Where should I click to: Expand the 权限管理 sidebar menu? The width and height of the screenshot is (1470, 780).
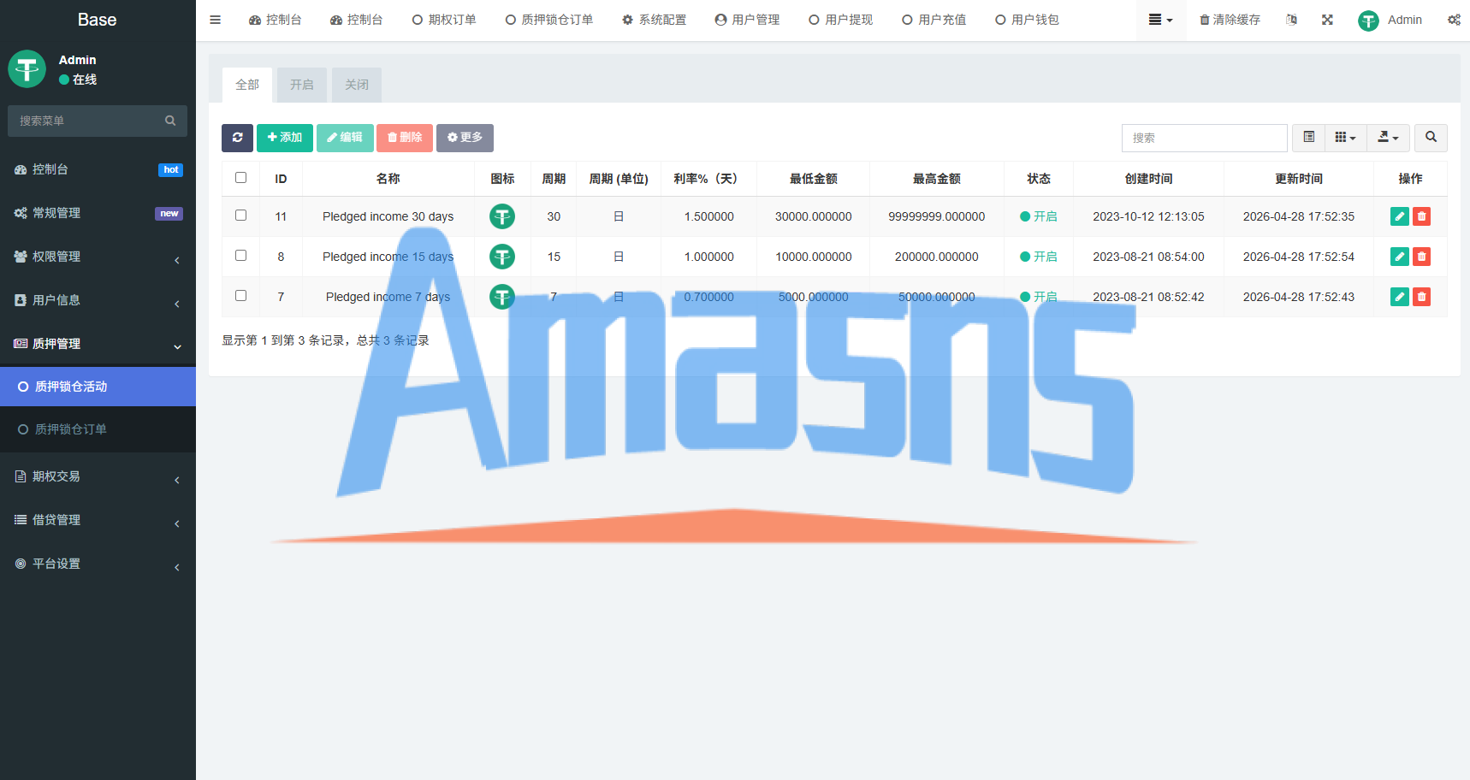(98, 257)
